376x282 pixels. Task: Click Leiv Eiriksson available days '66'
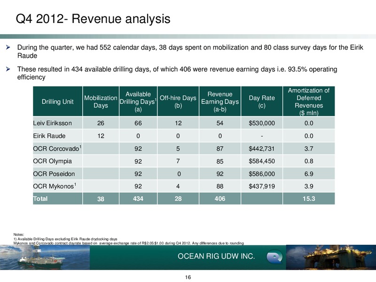[138, 123]
